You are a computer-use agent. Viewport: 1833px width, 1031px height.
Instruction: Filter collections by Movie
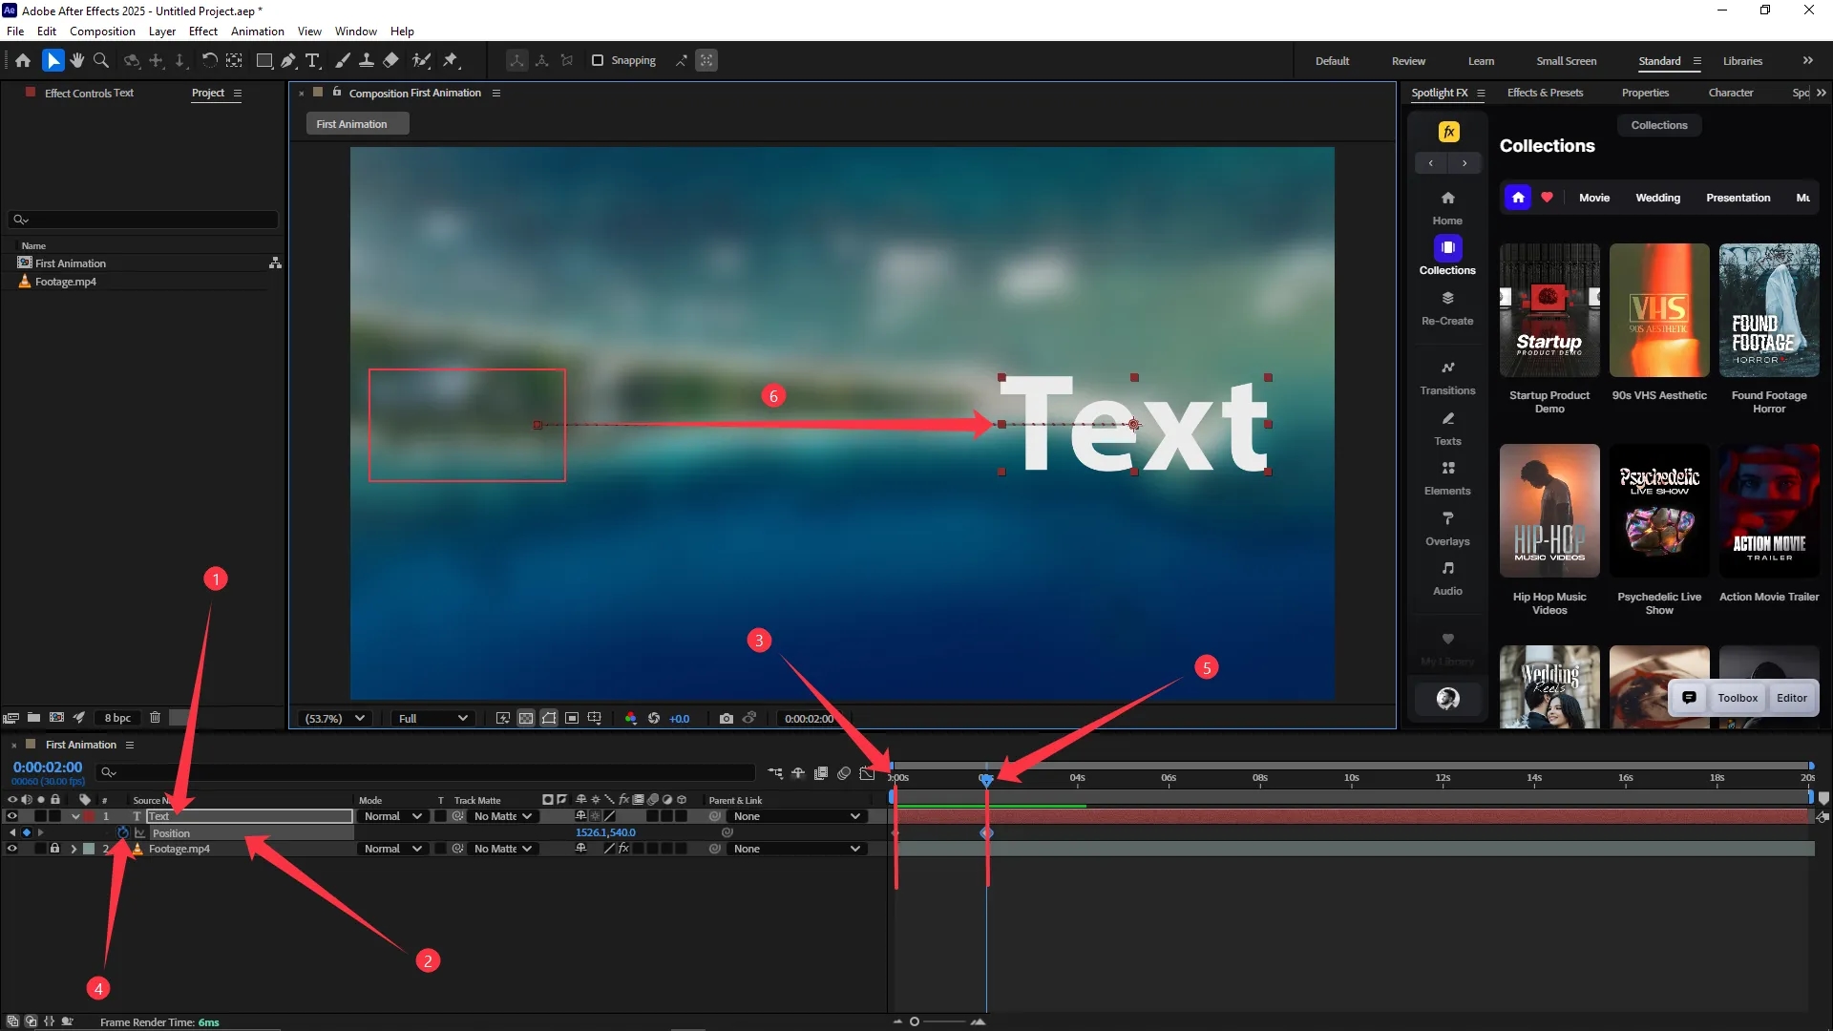tap(1593, 198)
